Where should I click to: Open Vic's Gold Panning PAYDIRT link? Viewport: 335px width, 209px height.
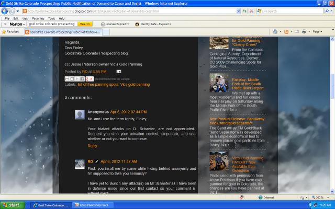click(x=248, y=164)
